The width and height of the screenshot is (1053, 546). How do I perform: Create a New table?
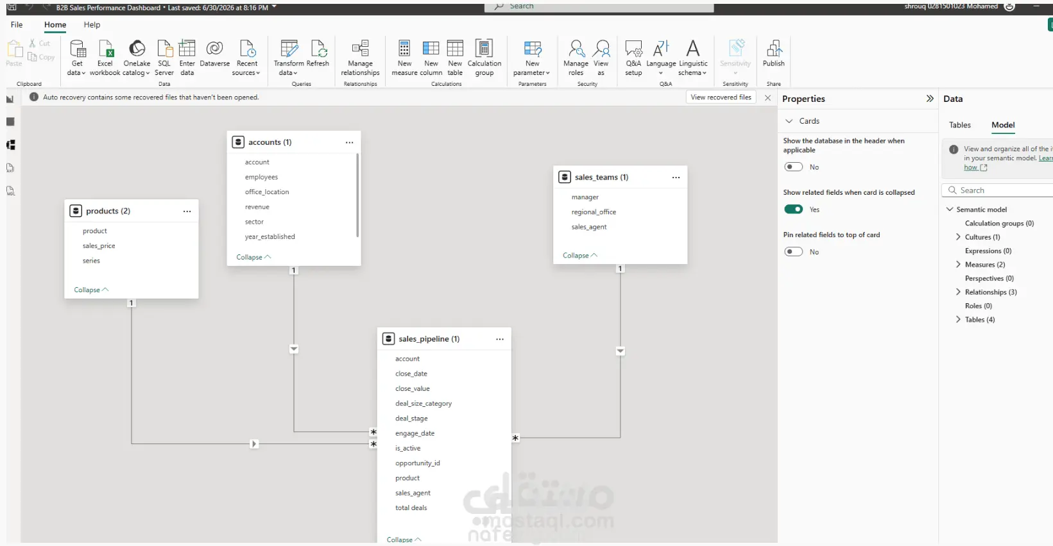coord(455,58)
